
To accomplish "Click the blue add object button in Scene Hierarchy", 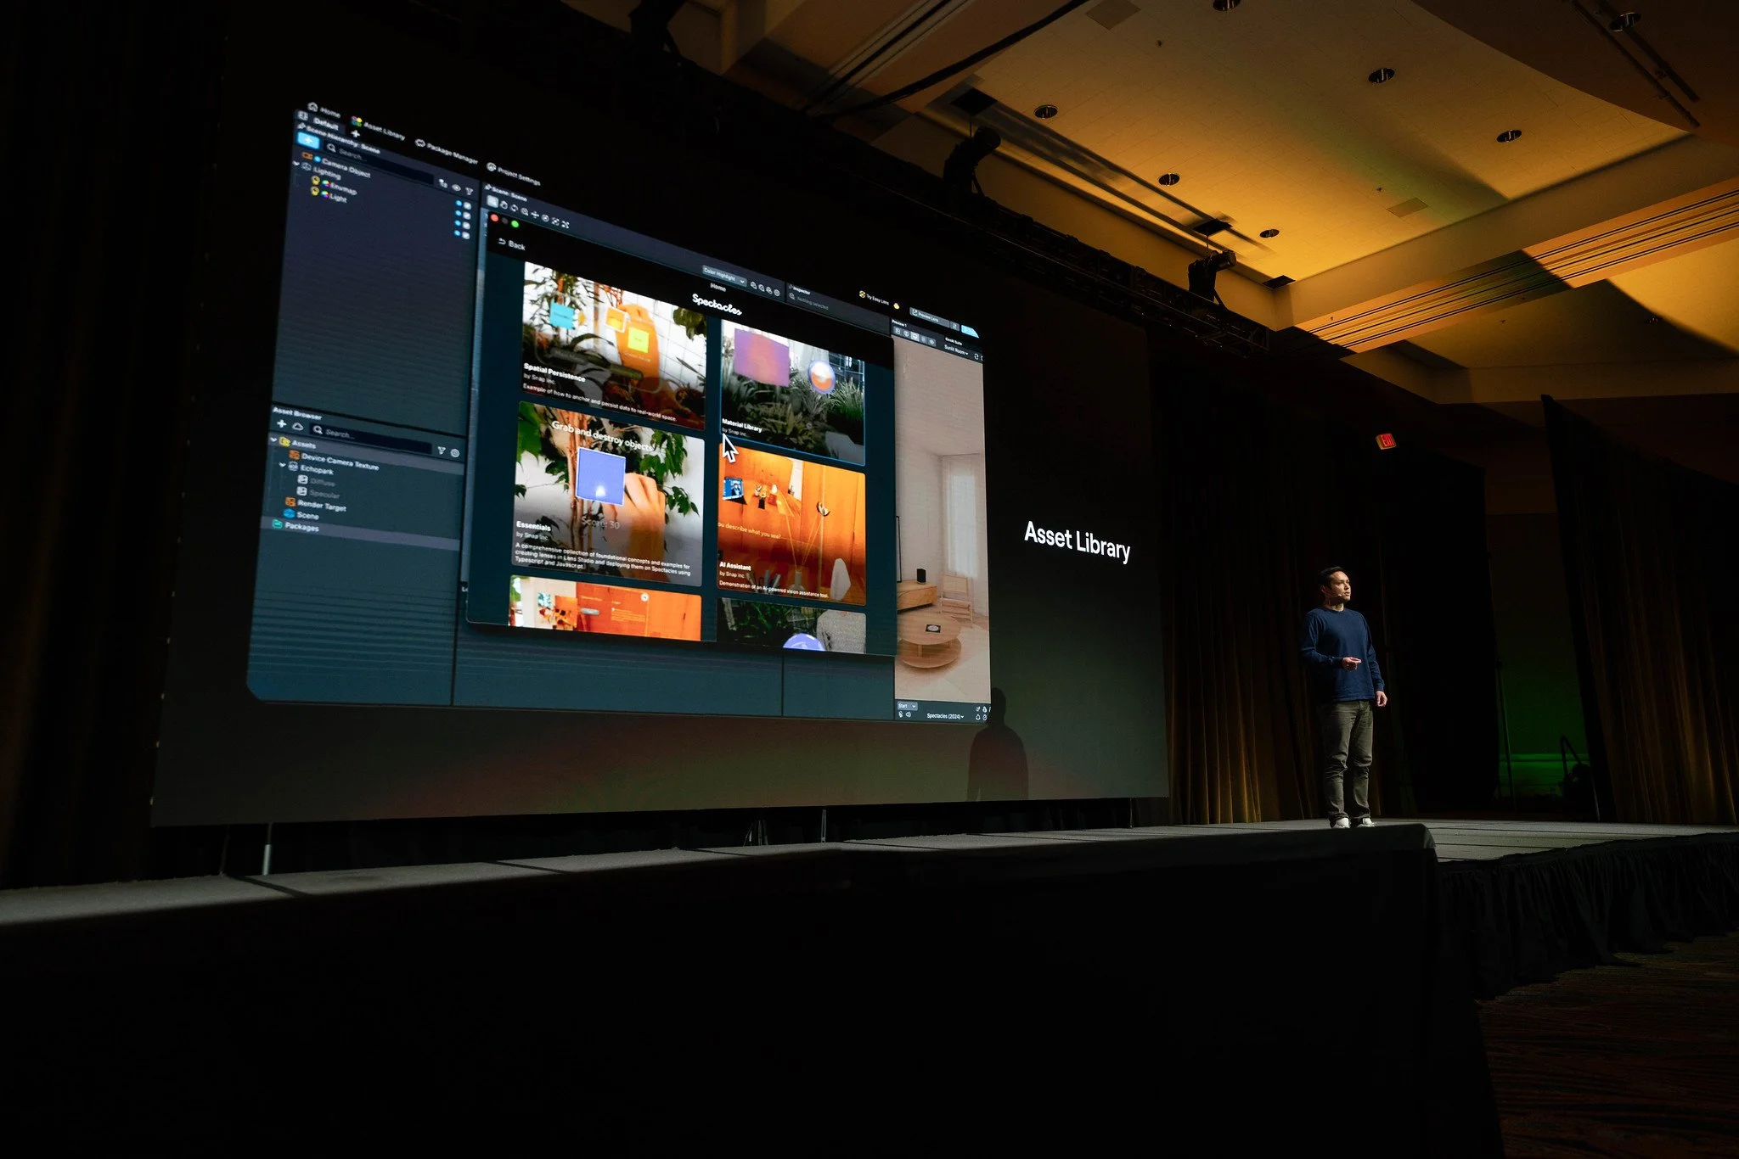I will tap(307, 140).
